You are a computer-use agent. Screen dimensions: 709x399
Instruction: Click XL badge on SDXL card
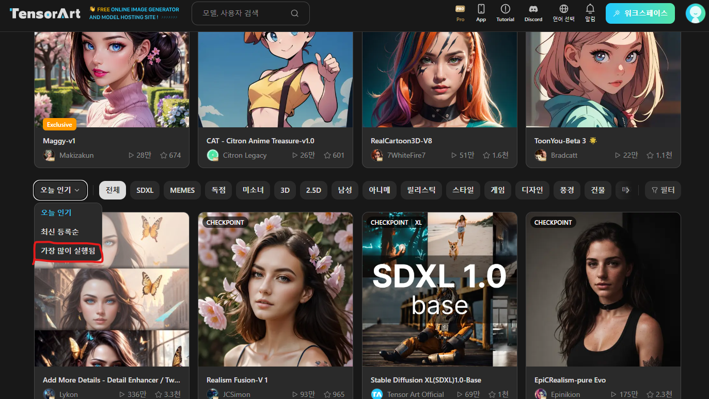point(418,222)
